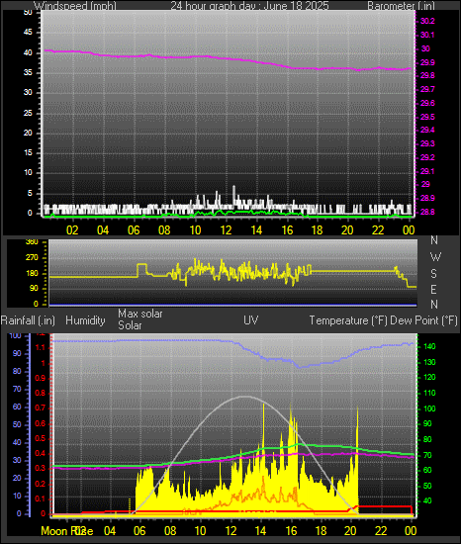Click the Rainfall (.in) label

tap(28, 320)
